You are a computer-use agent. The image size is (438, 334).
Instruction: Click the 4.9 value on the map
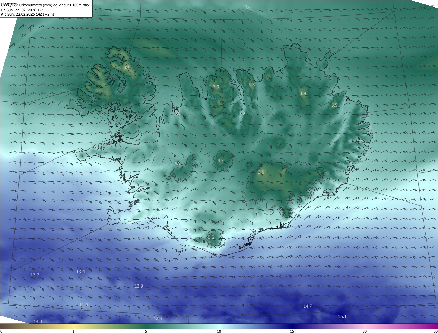tap(177, 163)
